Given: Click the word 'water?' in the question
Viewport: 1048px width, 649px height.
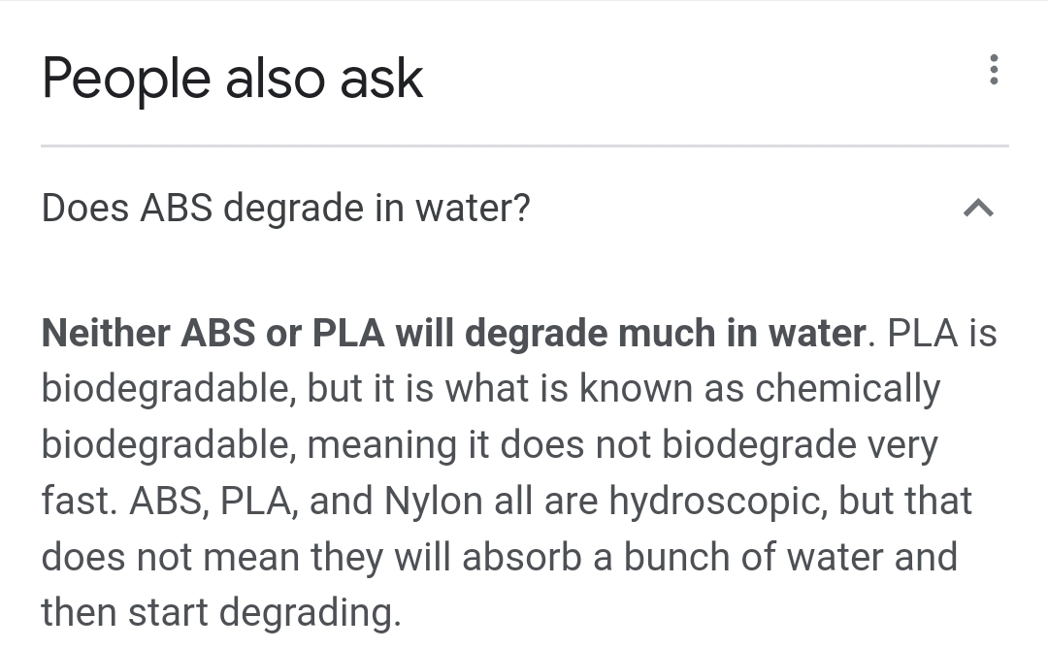Looking at the screenshot, I should [473, 208].
